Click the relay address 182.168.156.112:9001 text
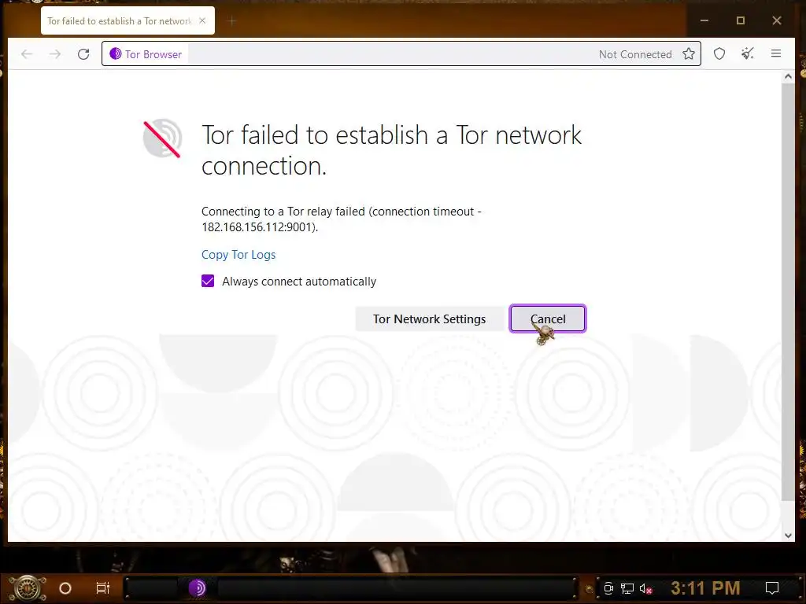 [x=259, y=227]
